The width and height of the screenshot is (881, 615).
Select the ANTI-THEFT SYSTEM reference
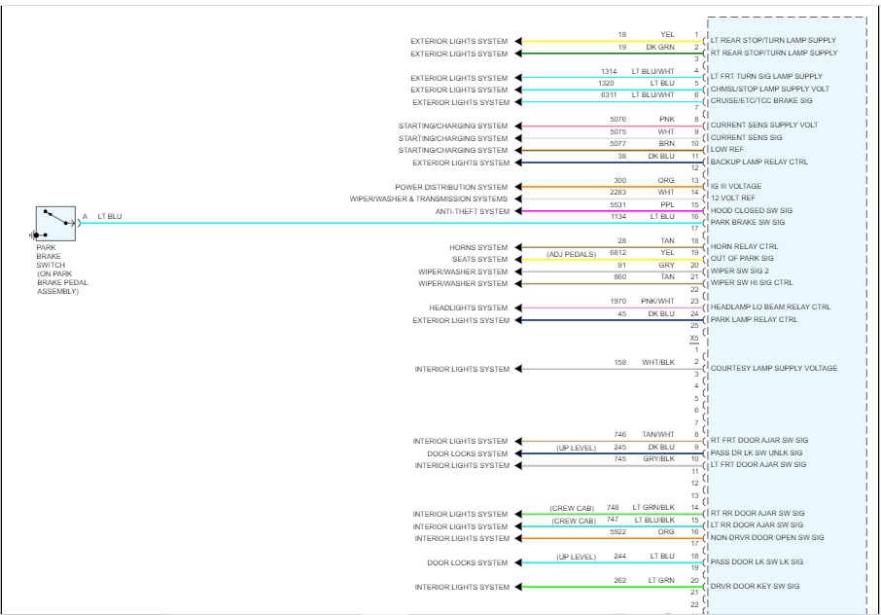[x=473, y=212]
